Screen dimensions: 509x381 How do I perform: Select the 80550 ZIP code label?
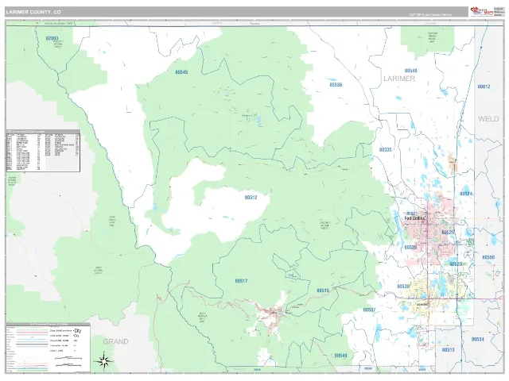click(488, 257)
